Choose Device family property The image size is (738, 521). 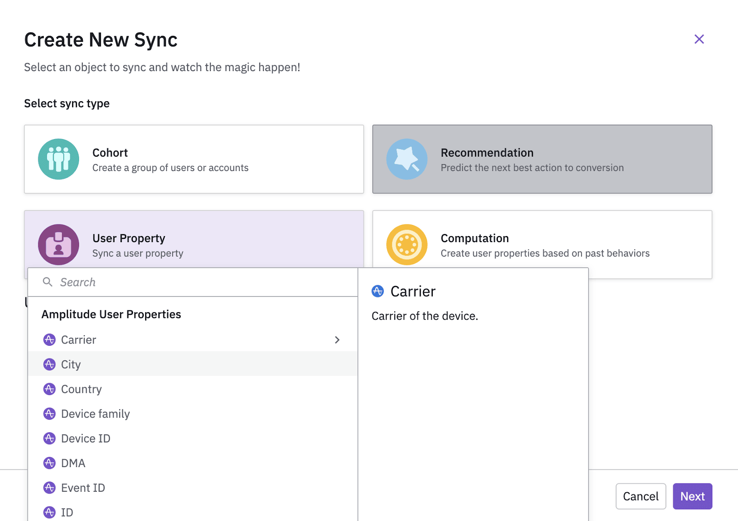(x=95, y=414)
